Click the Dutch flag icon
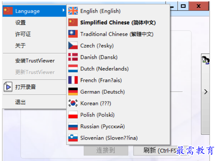Viewport: 217px width, 161px height. 73,69
